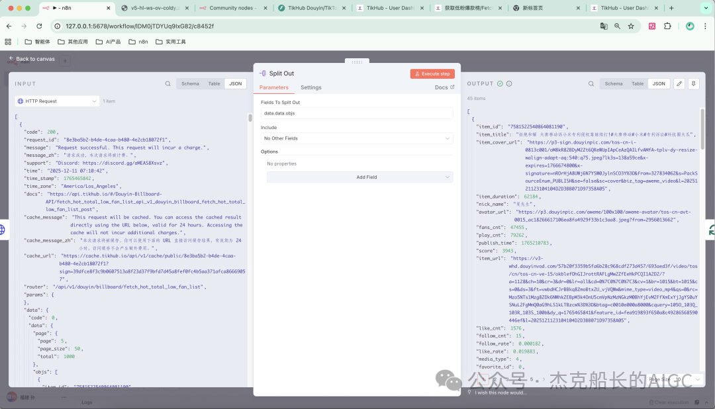Click the "time_zone" America/Los_Angeles value
Viewport: 715px width, 409px height.
pyautogui.click(x=91, y=187)
